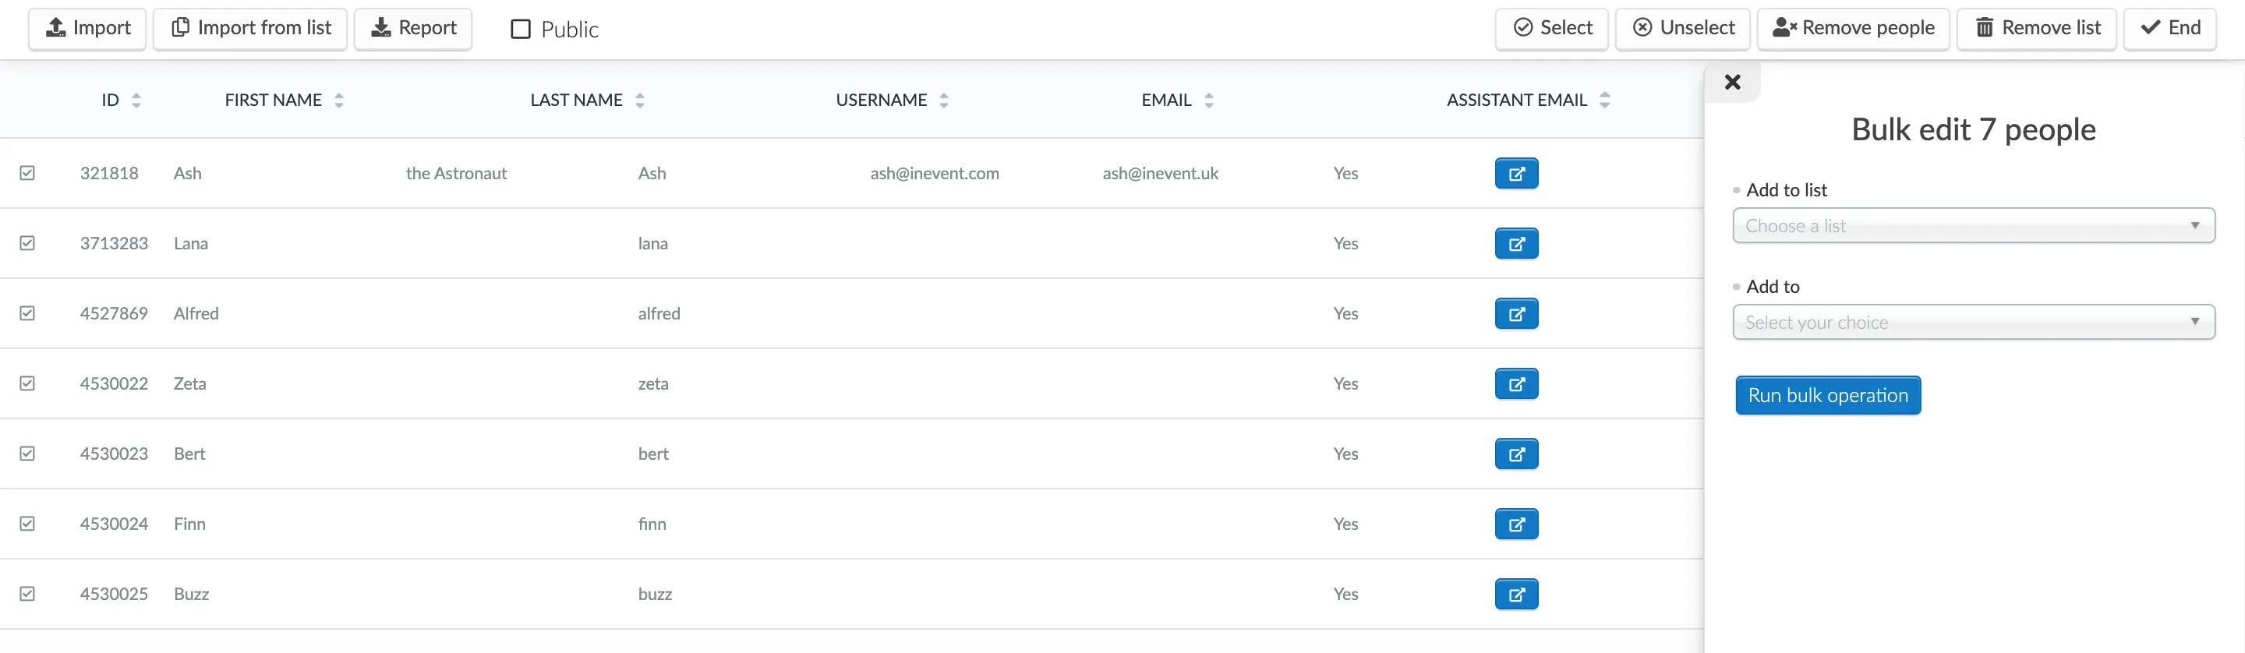
Task: Run bulk operation
Action: pyautogui.click(x=1827, y=395)
